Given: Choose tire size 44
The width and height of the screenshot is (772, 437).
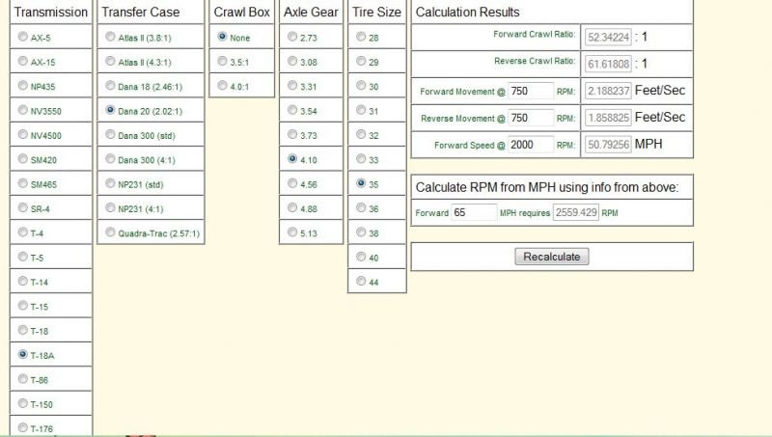Looking at the screenshot, I should [361, 281].
